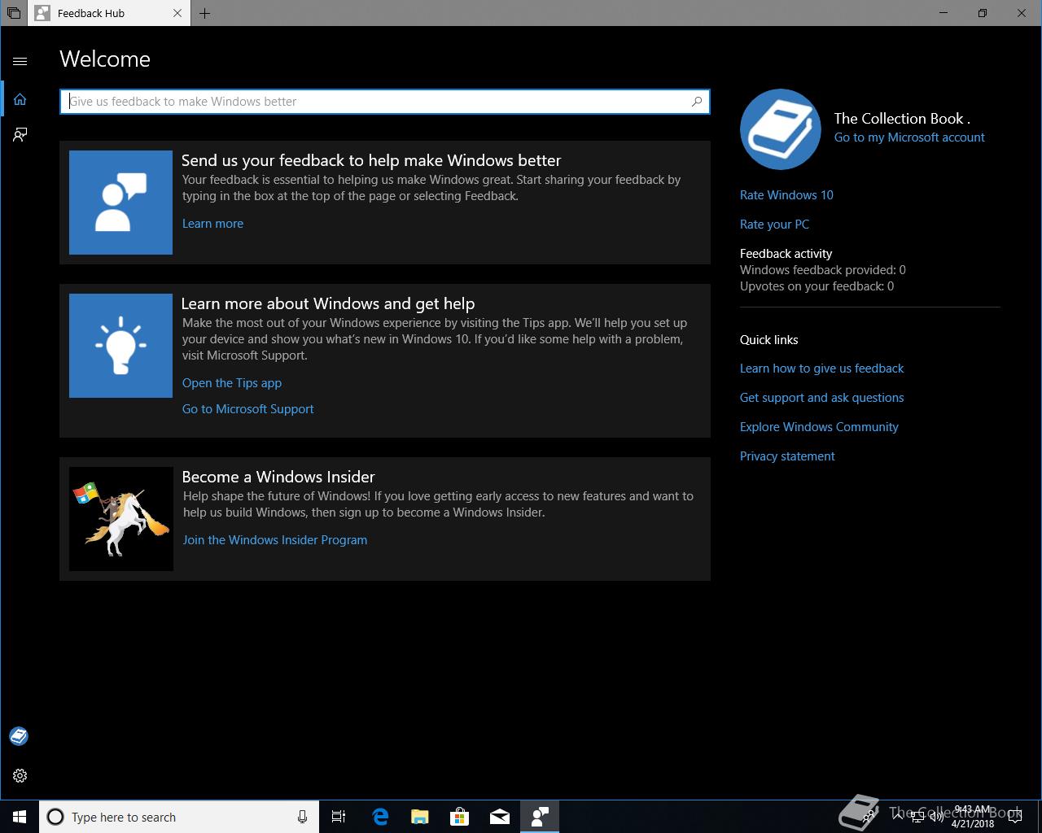Open the hamburger navigation menu
This screenshot has height=833, width=1042.
coord(20,61)
